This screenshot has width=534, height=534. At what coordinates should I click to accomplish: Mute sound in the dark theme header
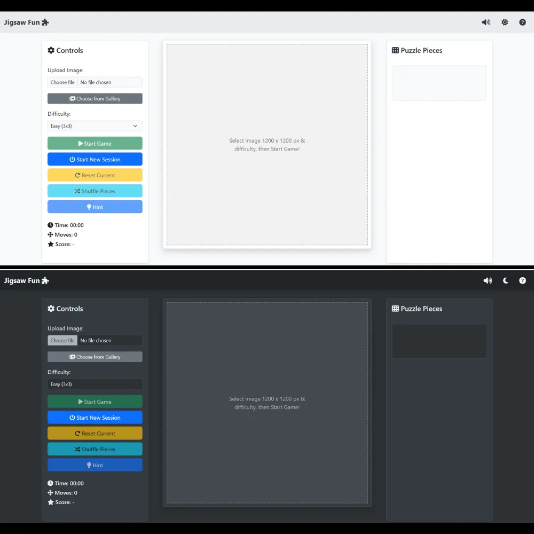point(488,280)
